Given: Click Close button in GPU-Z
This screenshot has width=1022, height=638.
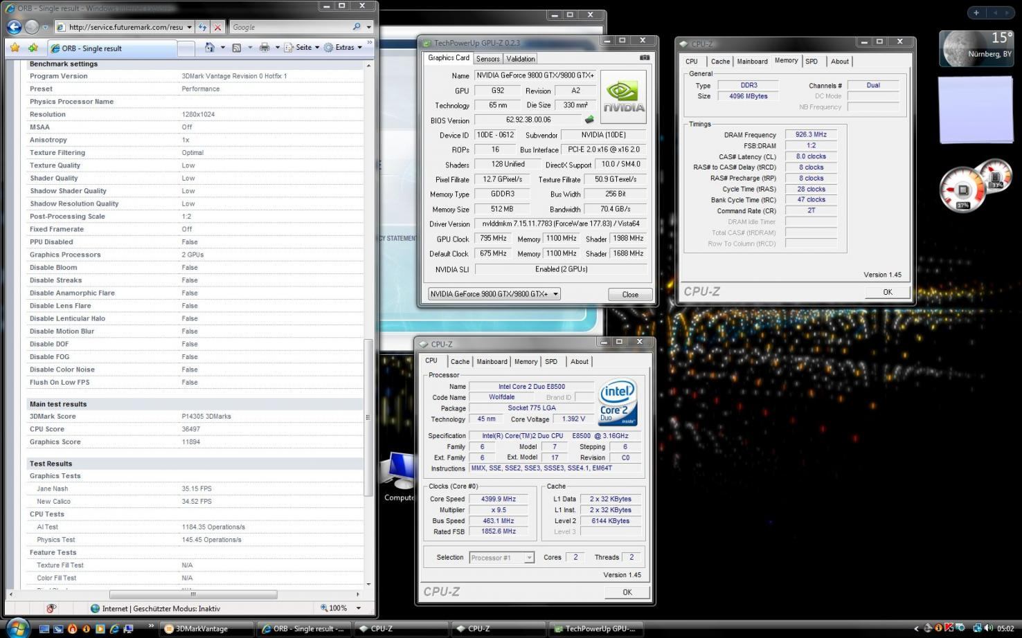Looking at the screenshot, I should point(630,294).
